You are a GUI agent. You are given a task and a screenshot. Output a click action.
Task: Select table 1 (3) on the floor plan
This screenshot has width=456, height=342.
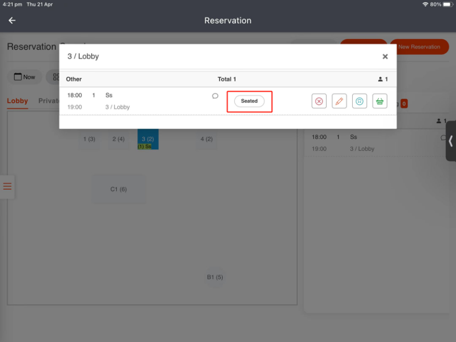pyautogui.click(x=89, y=139)
